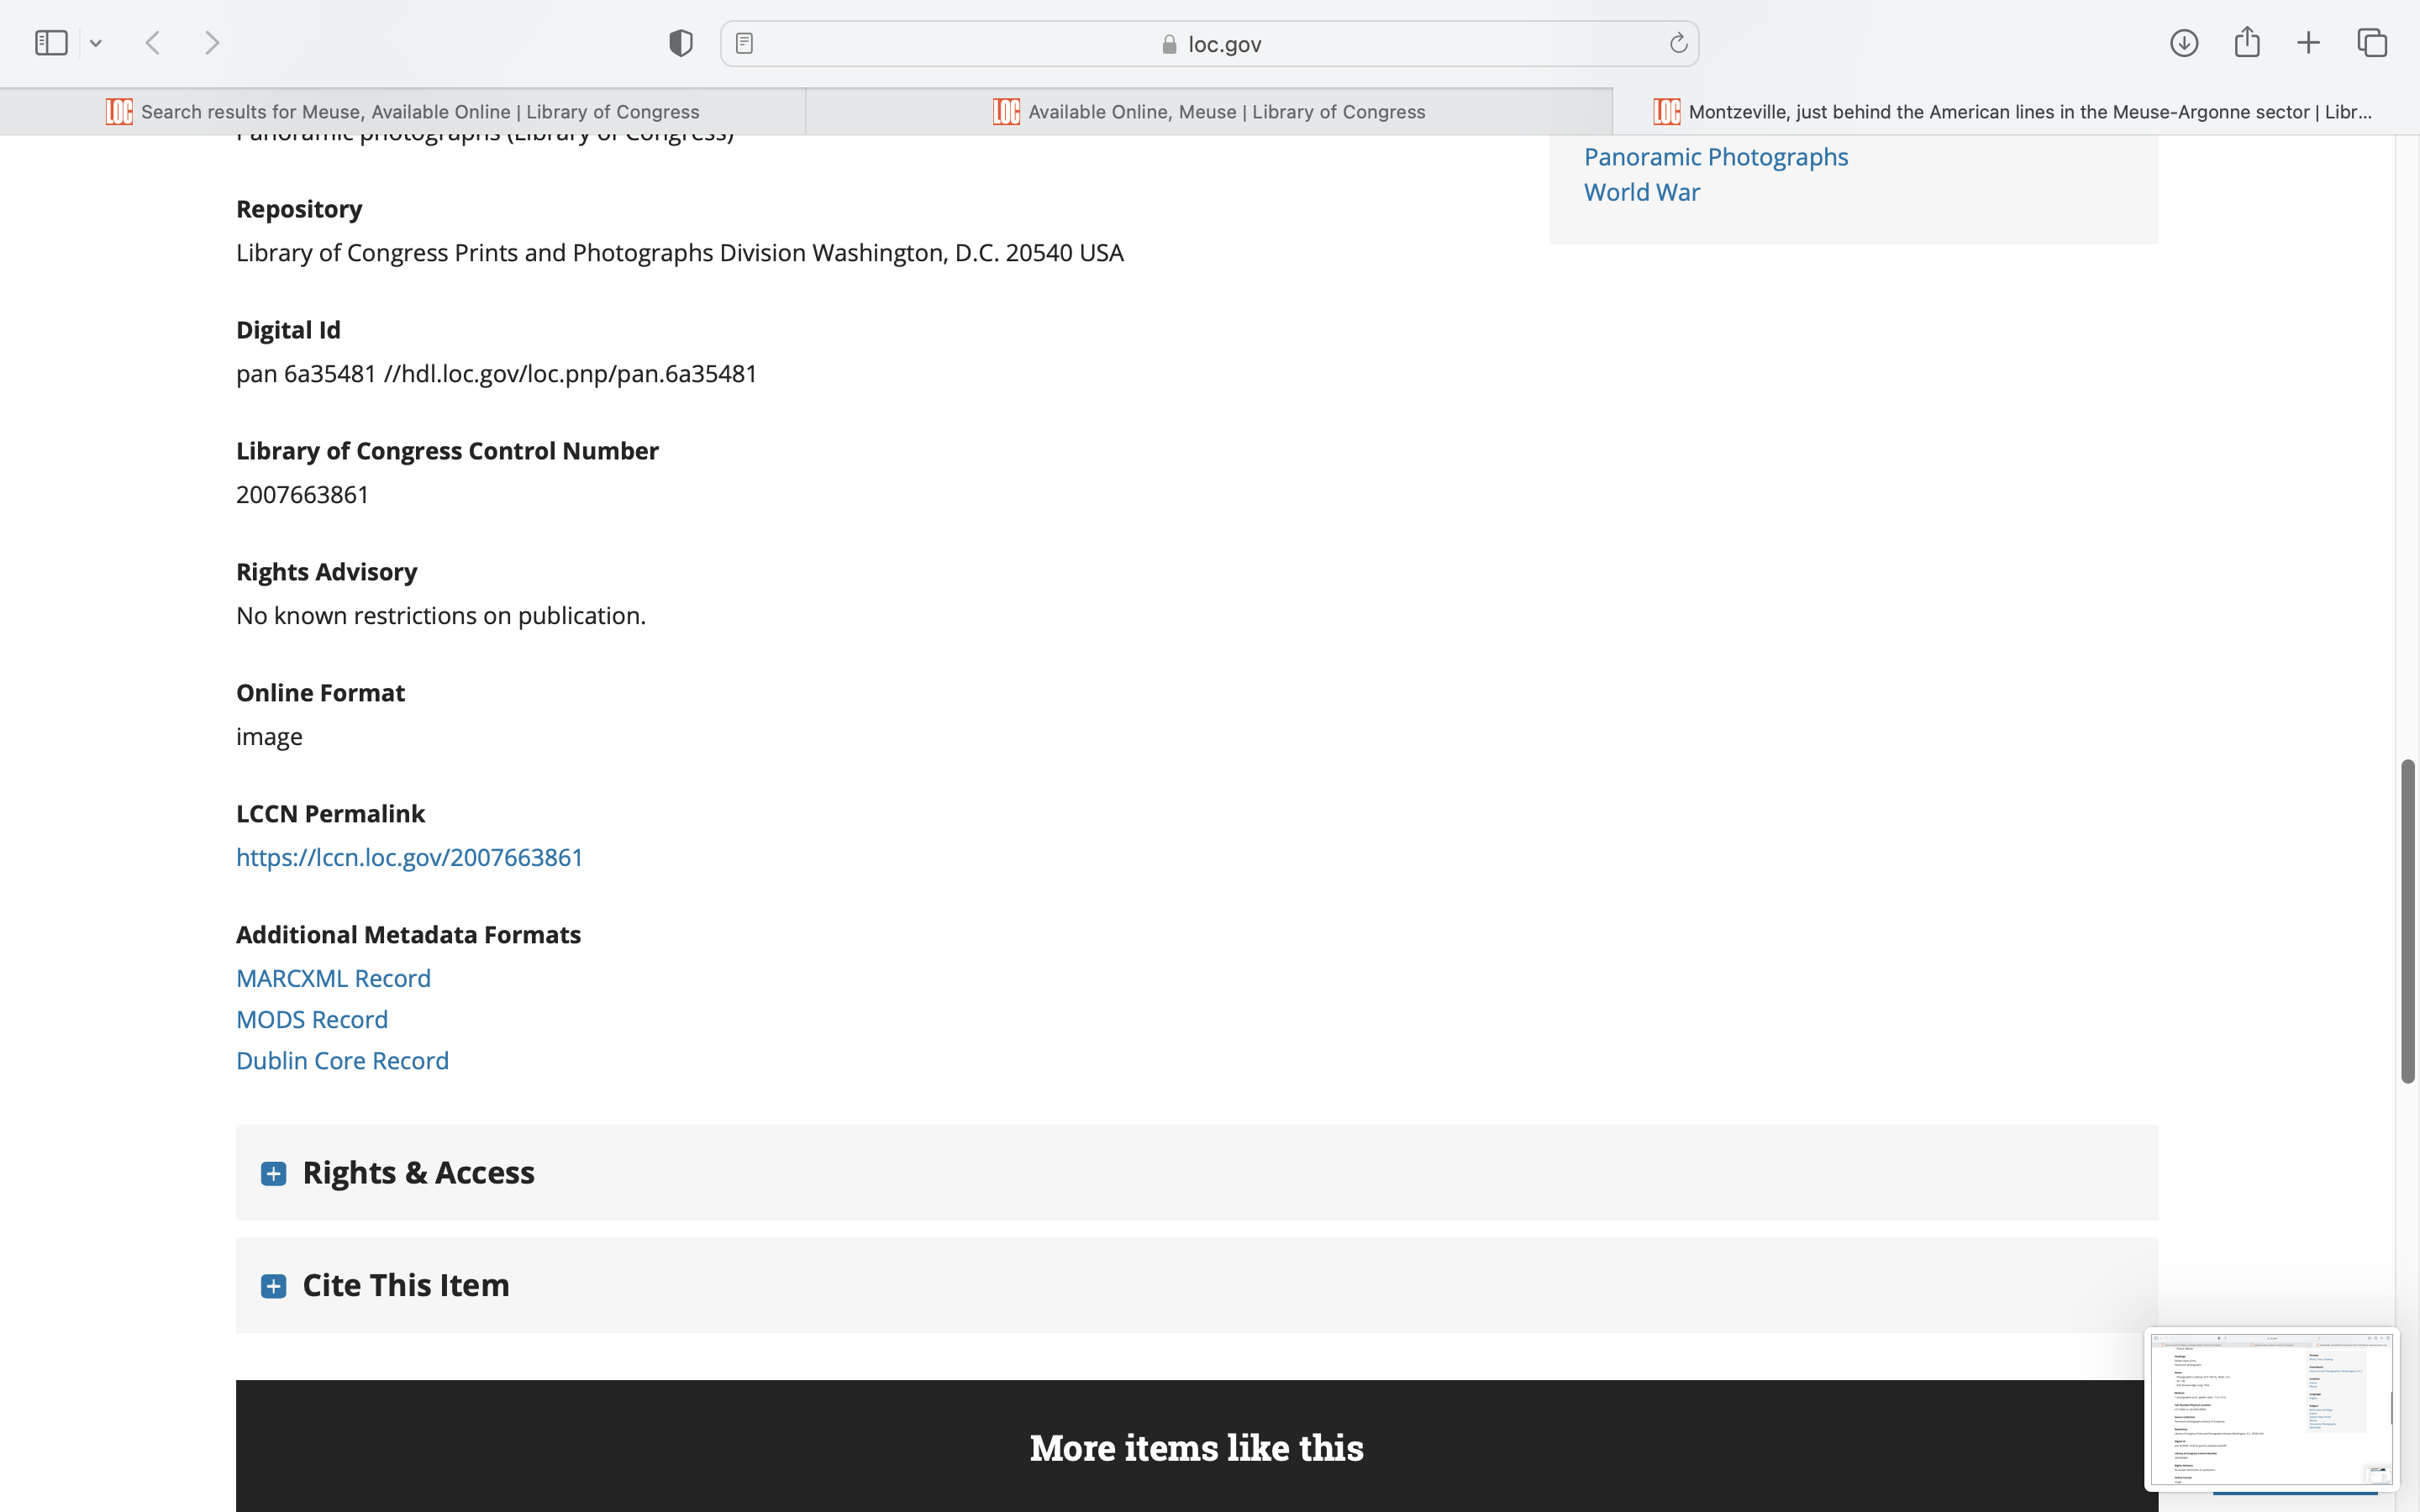
Task: Click the page vertical scrollbar thumb
Action: (2407, 920)
